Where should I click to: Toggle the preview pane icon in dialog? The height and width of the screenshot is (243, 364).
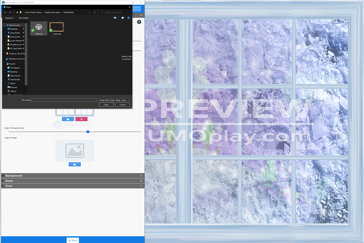click(123, 18)
